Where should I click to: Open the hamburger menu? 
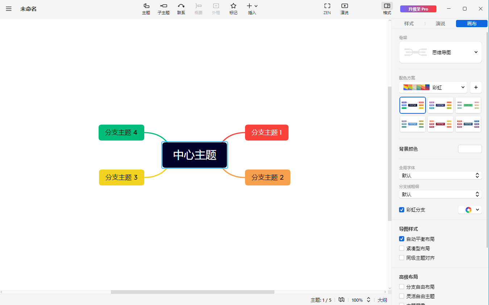[x=8, y=9]
